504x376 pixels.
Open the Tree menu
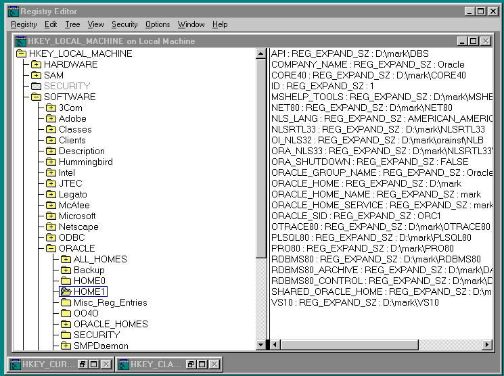click(72, 24)
